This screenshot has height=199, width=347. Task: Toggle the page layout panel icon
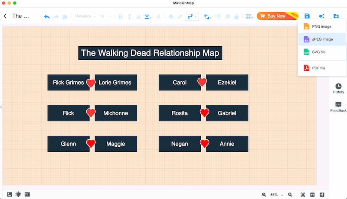pyautogui.click(x=9, y=194)
